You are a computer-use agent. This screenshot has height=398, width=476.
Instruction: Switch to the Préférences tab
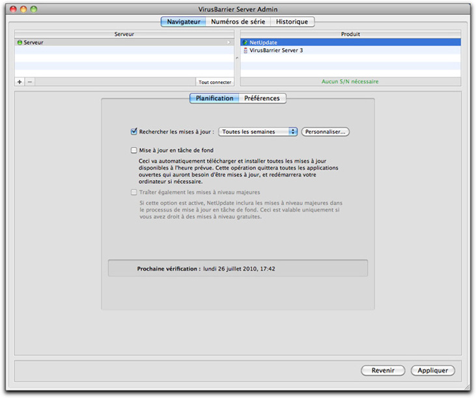click(262, 98)
